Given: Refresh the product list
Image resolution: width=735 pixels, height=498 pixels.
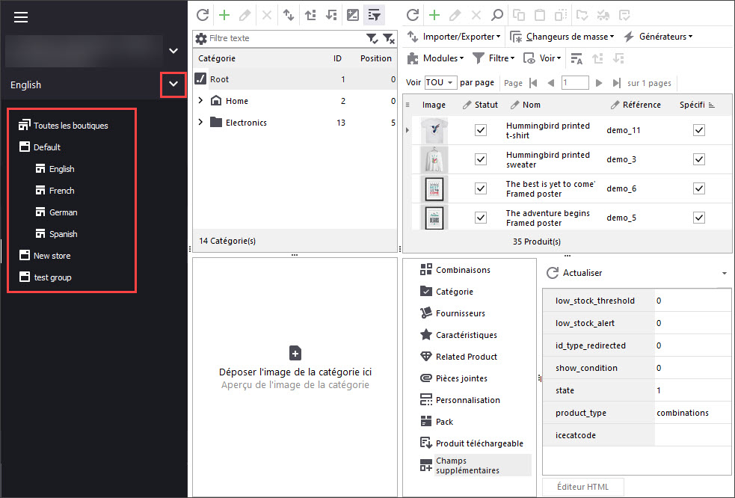Looking at the screenshot, I should pos(413,15).
